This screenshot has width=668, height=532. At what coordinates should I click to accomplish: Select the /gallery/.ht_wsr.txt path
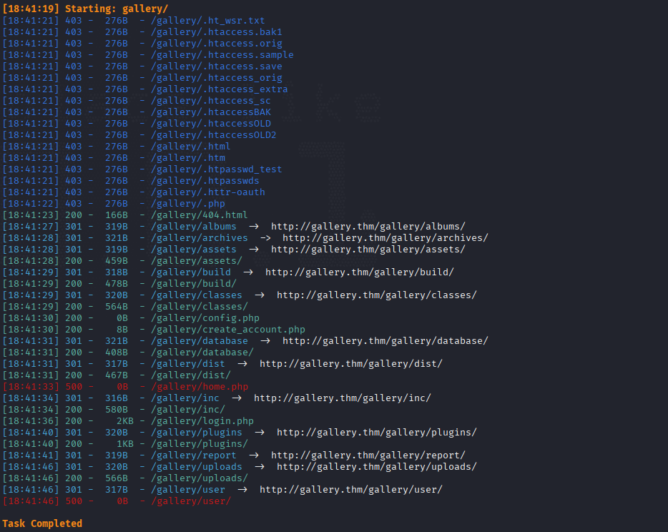click(208, 21)
